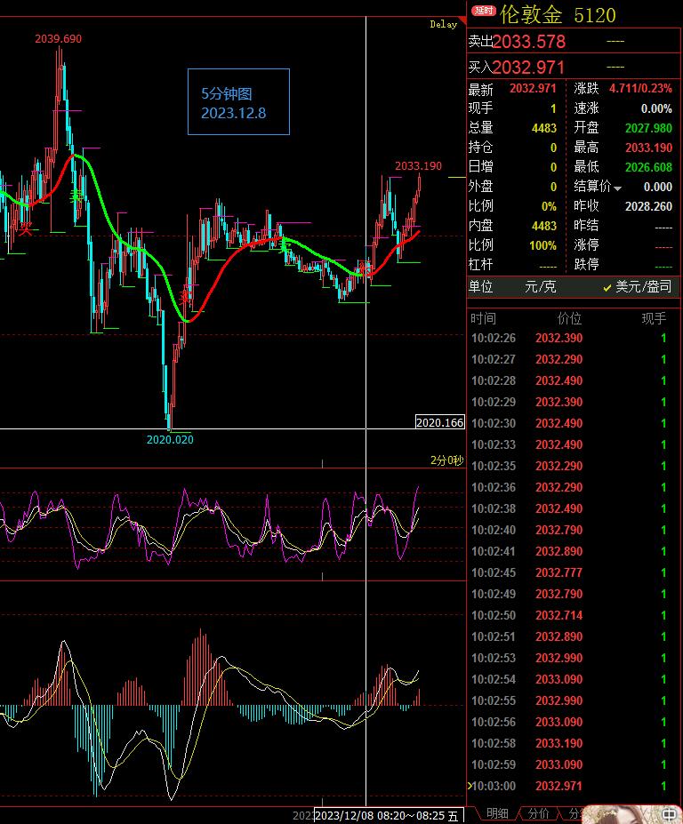This screenshot has width=683, height=824.
Task: Click the 卖出 price 2033.578
Action: [529, 42]
